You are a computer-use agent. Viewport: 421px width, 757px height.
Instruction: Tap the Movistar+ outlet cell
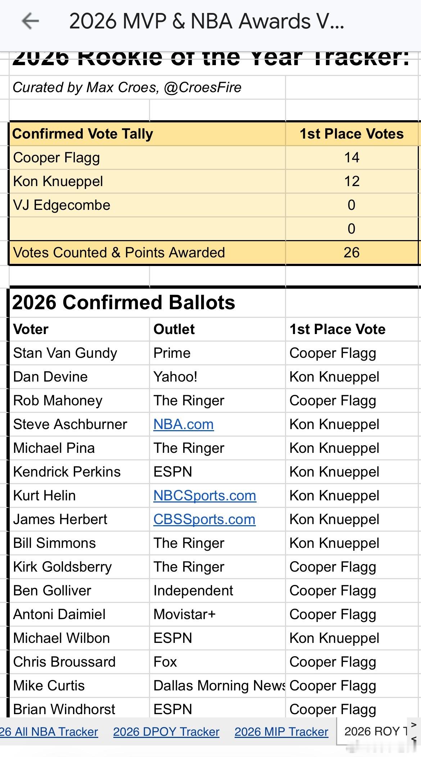(185, 614)
